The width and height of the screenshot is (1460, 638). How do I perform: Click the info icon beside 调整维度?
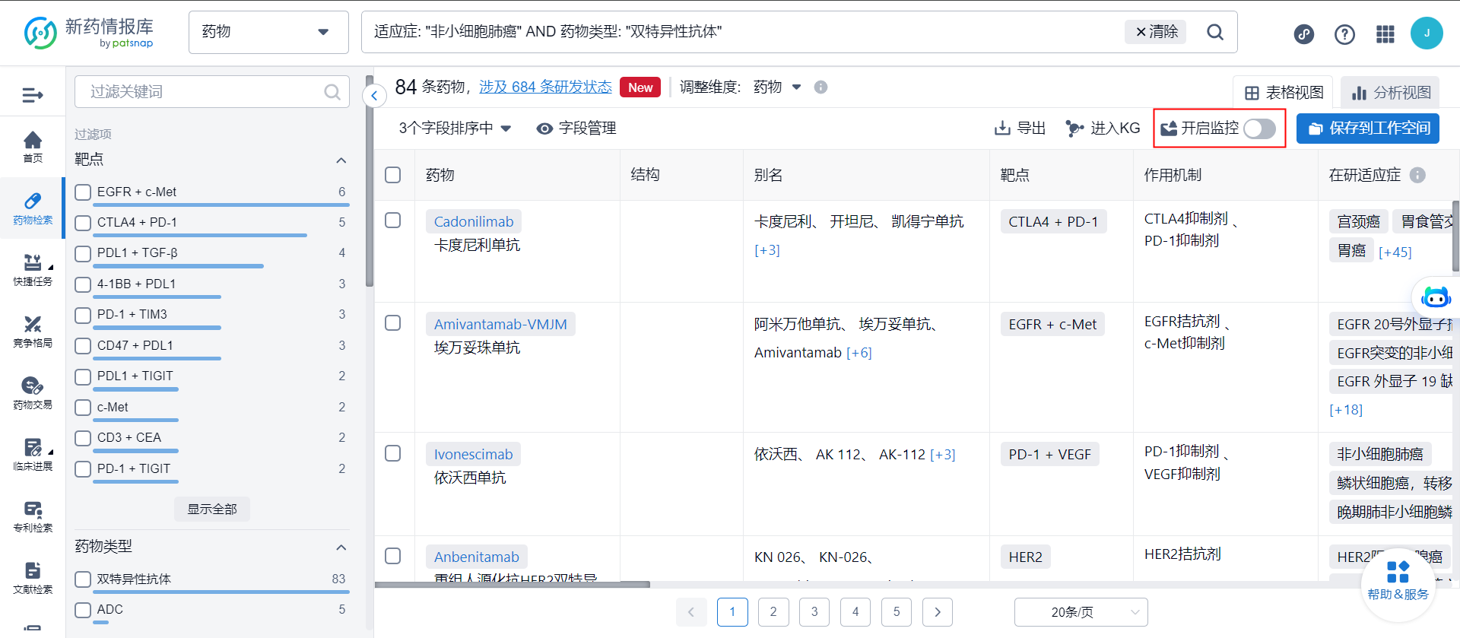tap(820, 87)
